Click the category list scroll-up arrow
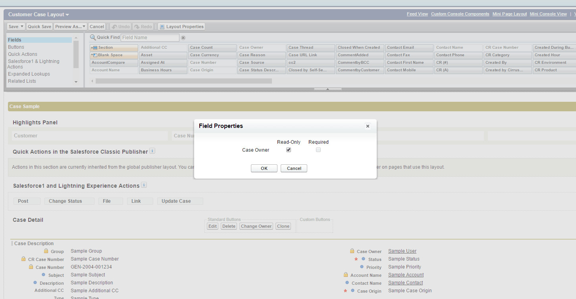The width and height of the screenshot is (576, 299). 76,38
